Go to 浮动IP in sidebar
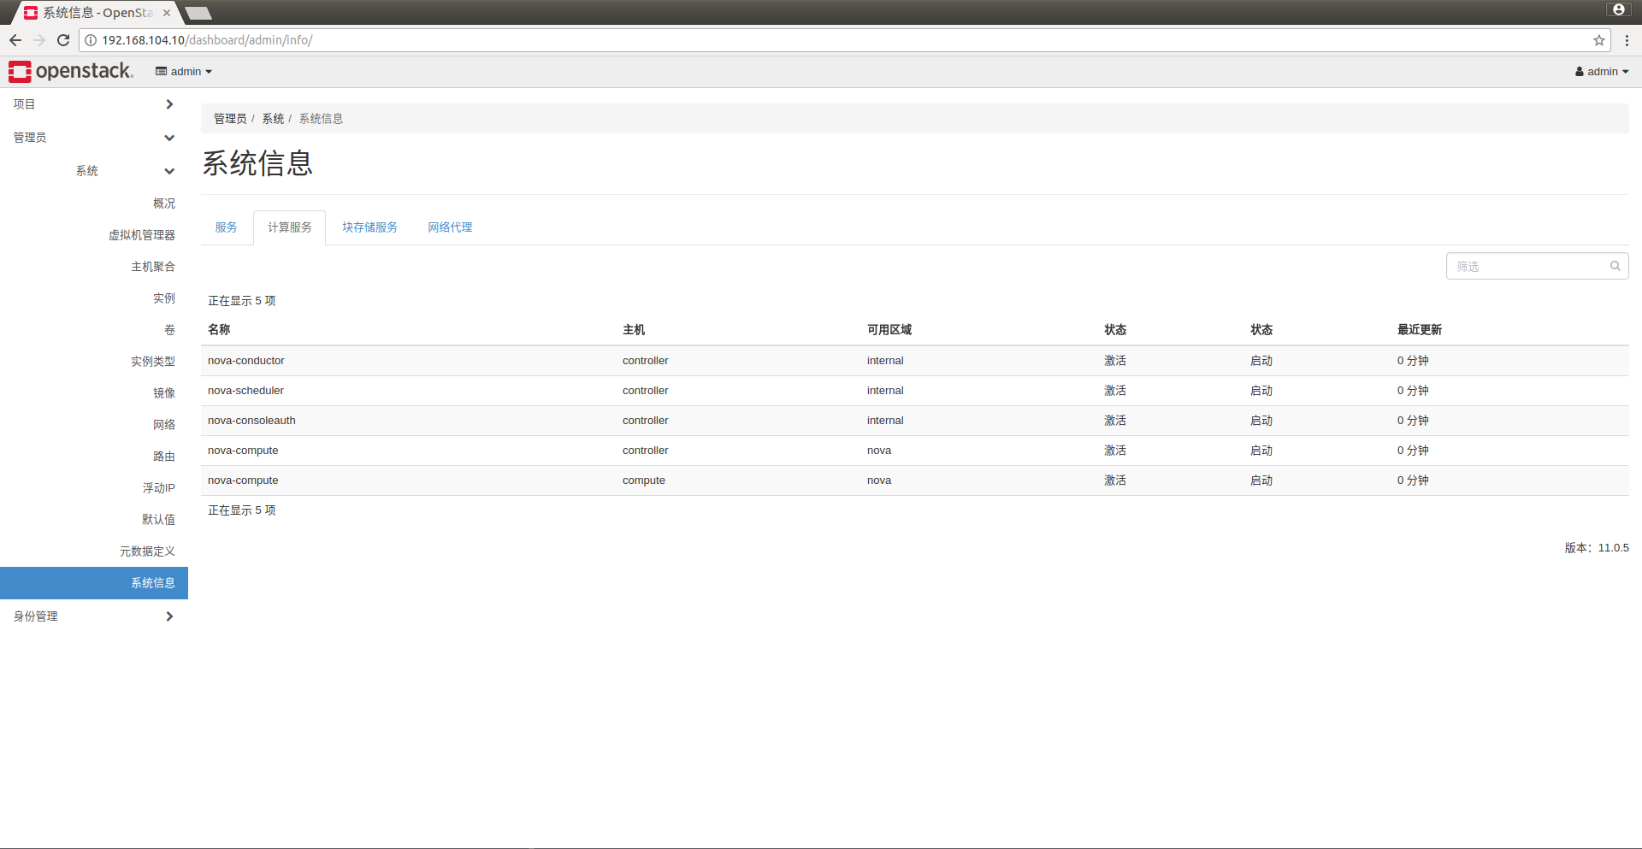 tap(159, 488)
